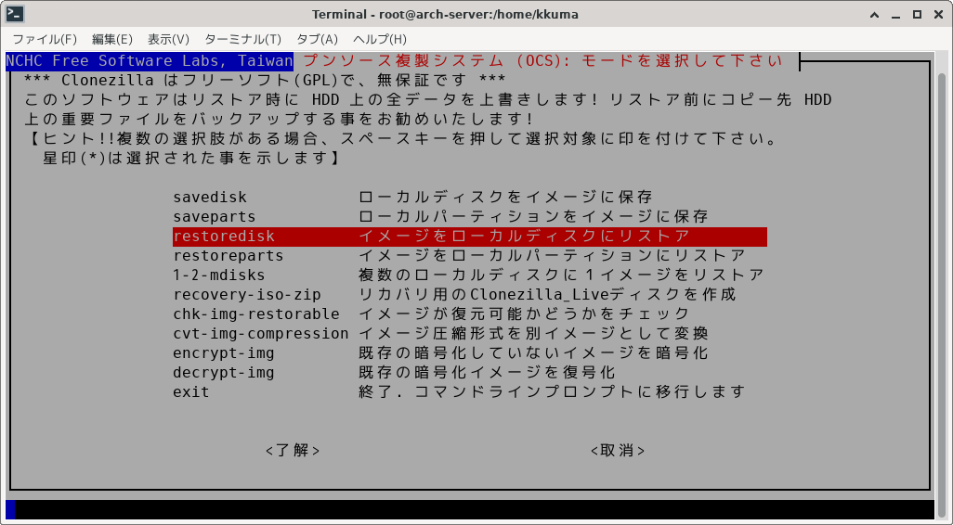Click the terminal icon in title bar
Viewport: 953px width, 525px height.
[x=16, y=14]
